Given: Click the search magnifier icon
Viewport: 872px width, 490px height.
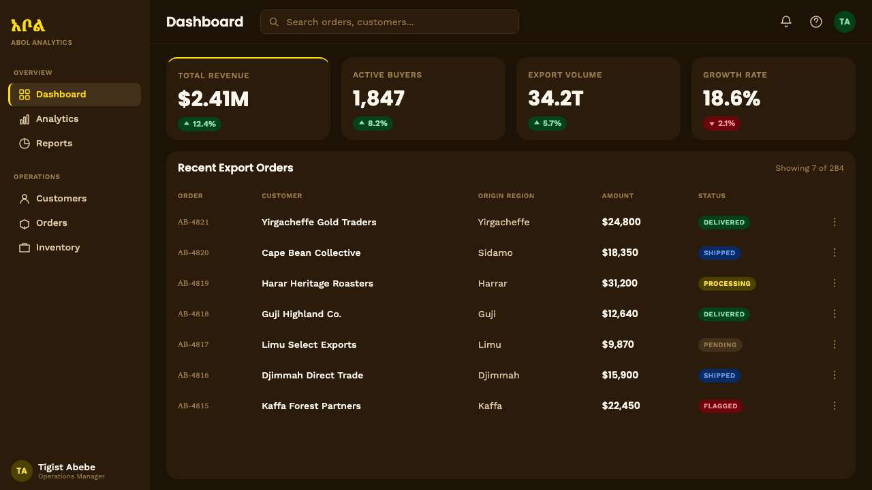Looking at the screenshot, I should click(x=274, y=22).
